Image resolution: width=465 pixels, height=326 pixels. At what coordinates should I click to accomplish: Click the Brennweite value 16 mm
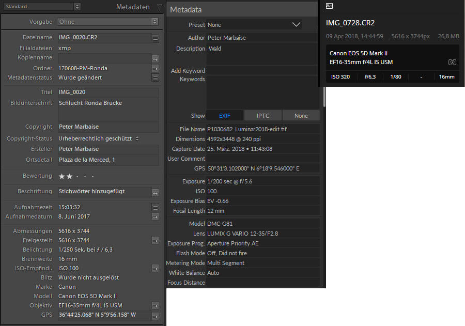(68, 259)
